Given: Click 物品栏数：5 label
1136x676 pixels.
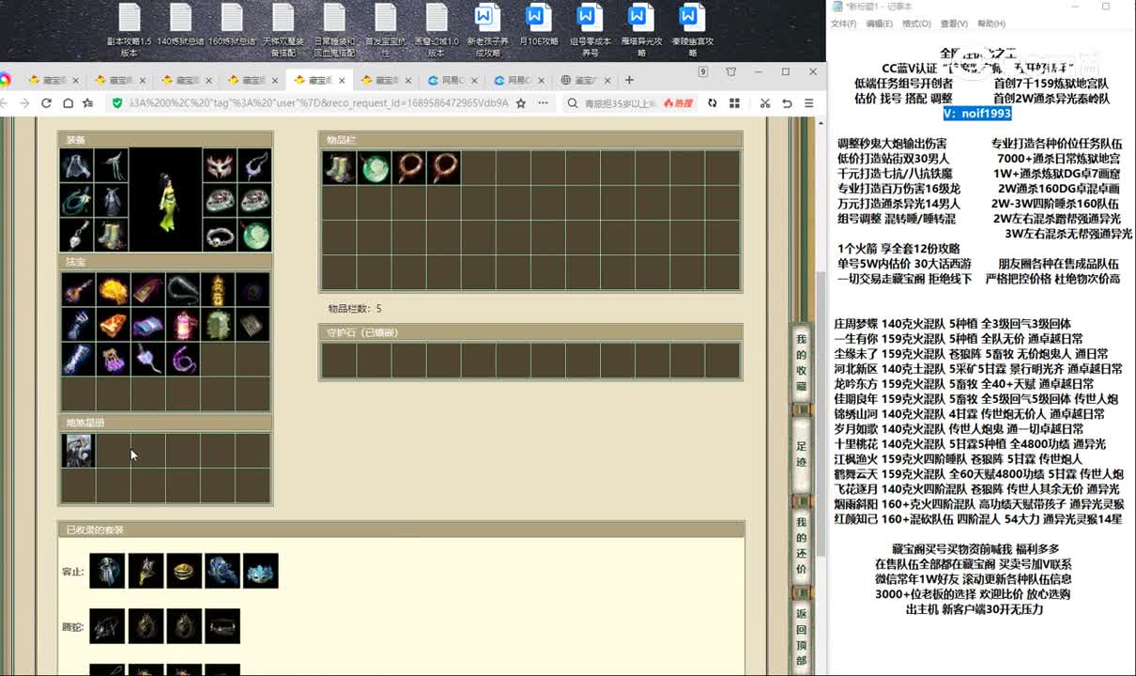Looking at the screenshot, I should (x=354, y=308).
